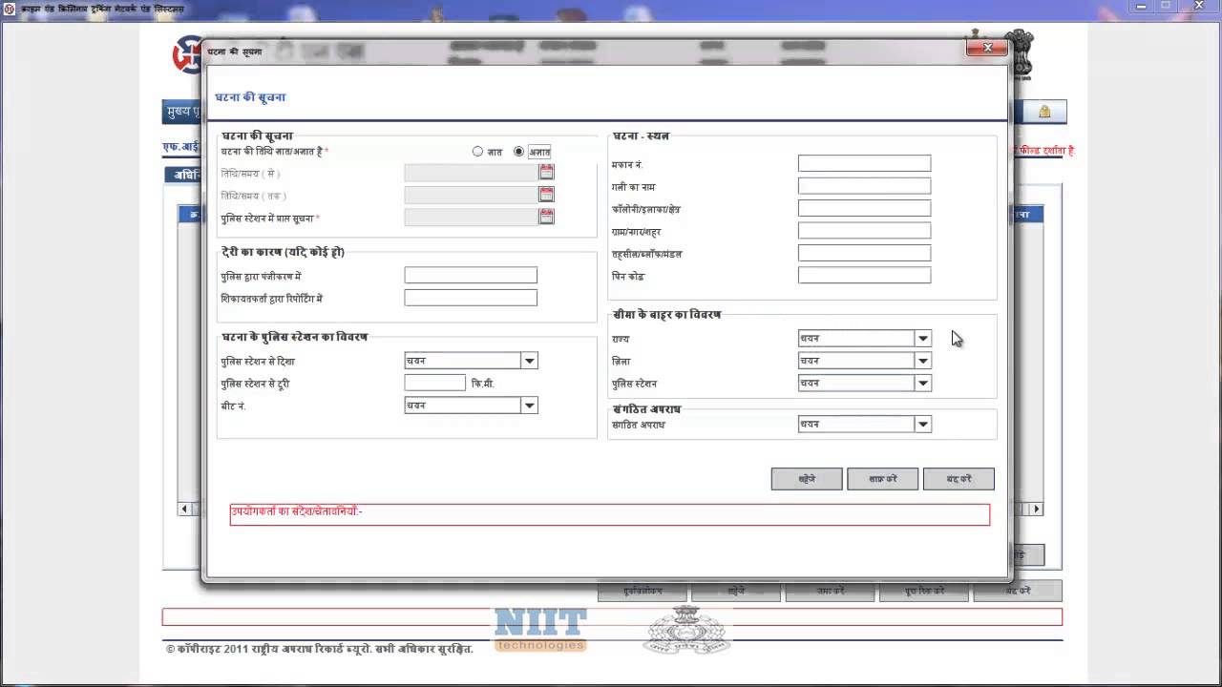Viewport: 1222px width, 687px height.
Task: Open पुलिस स्टेशन से दिशा dropdown
Action: pos(529,361)
